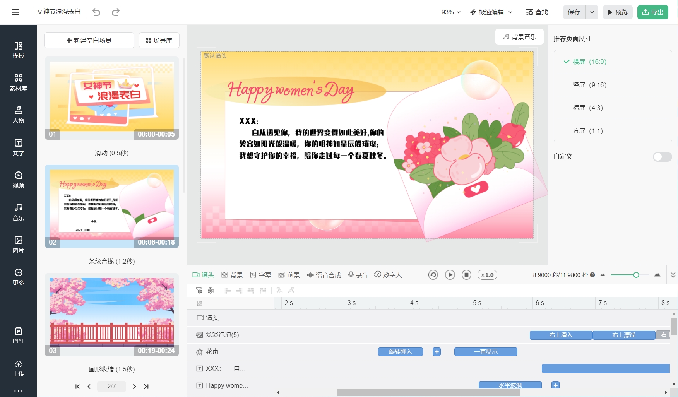678x397 pixels.
Task: Click the 保存 save button
Action: click(574, 12)
